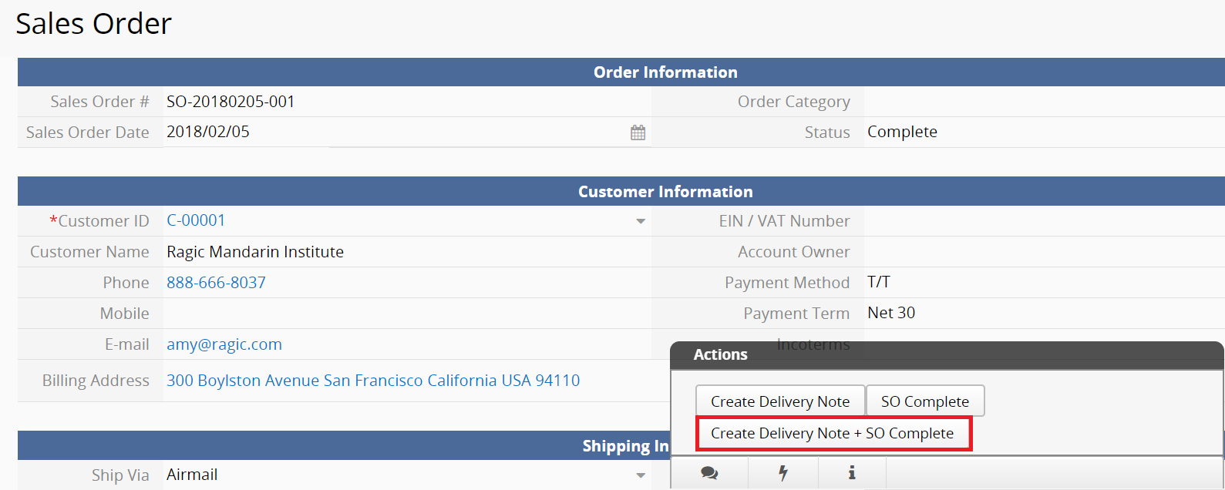
Task: Open the comments speech bubble tab
Action: [x=709, y=473]
